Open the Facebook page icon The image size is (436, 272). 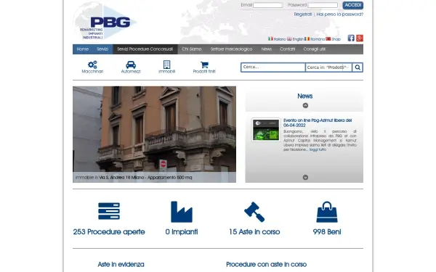[x=351, y=38]
